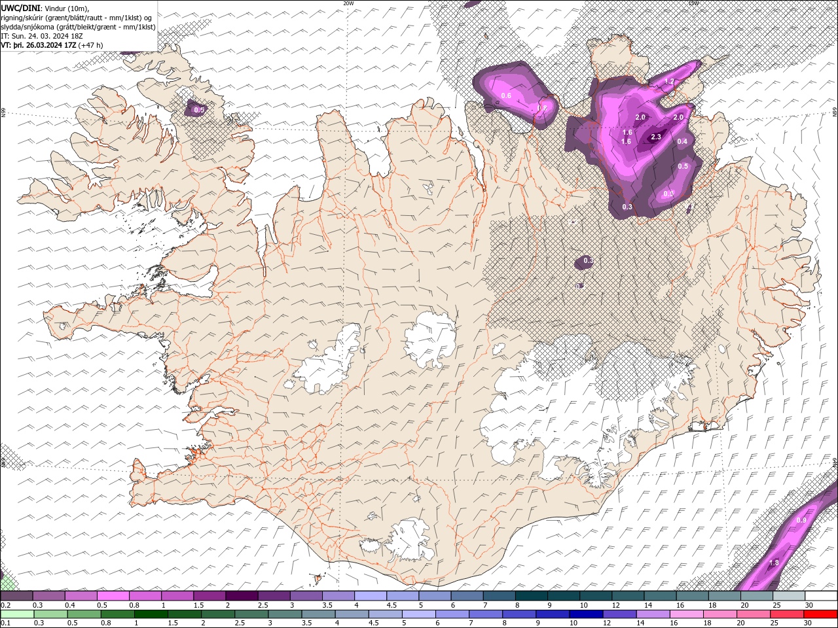Click the small purple patch in the Westfjords
The height and width of the screenshot is (628, 838).
tap(196, 109)
